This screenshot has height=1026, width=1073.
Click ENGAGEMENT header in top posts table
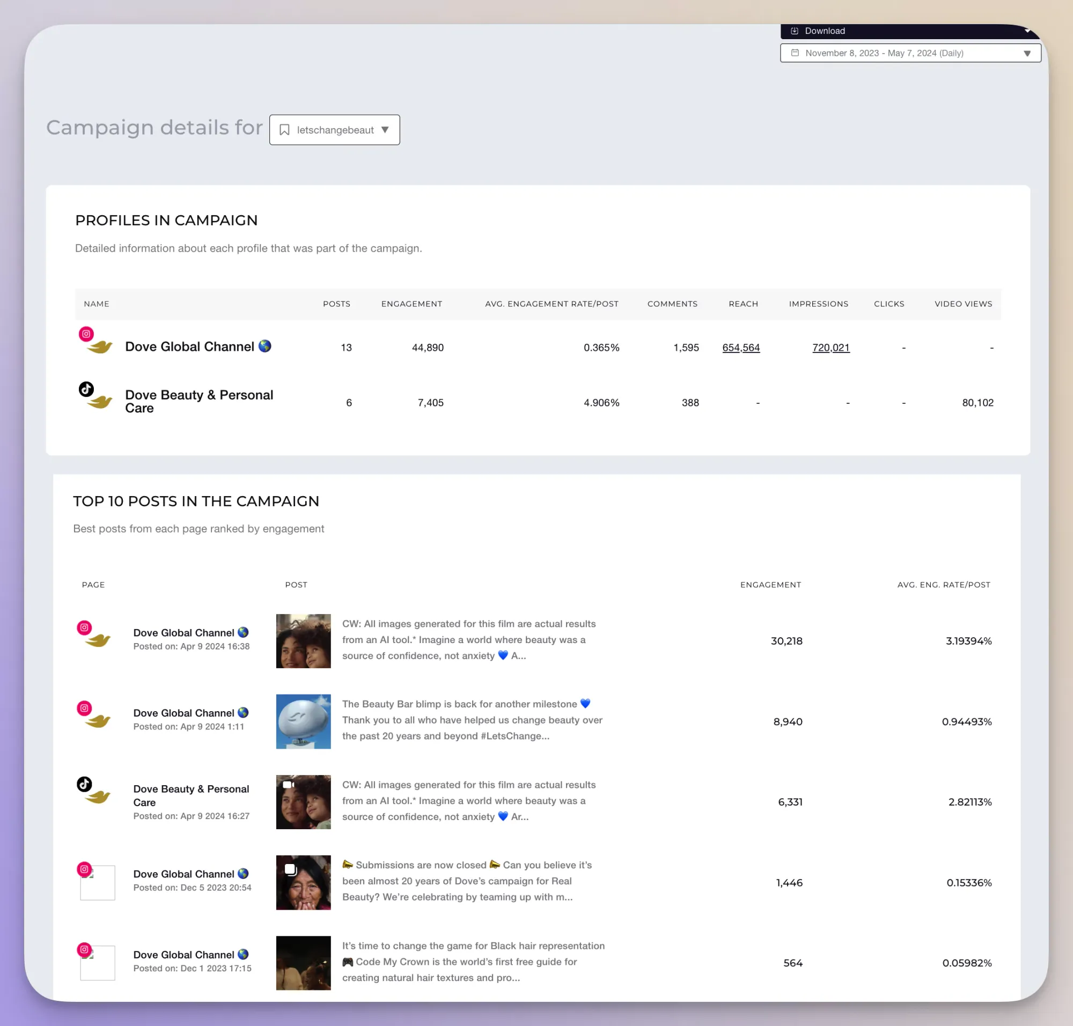pos(770,585)
